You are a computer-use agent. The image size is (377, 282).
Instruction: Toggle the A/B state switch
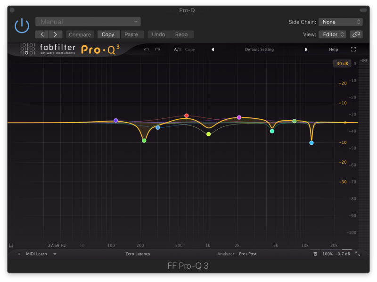click(178, 50)
